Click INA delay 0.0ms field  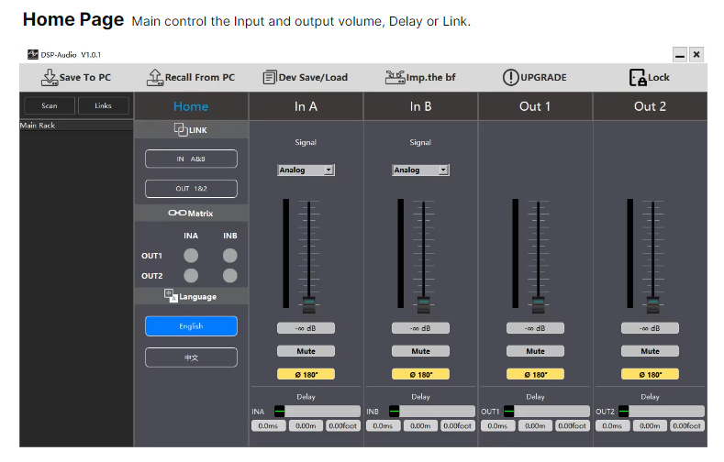(x=268, y=425)
